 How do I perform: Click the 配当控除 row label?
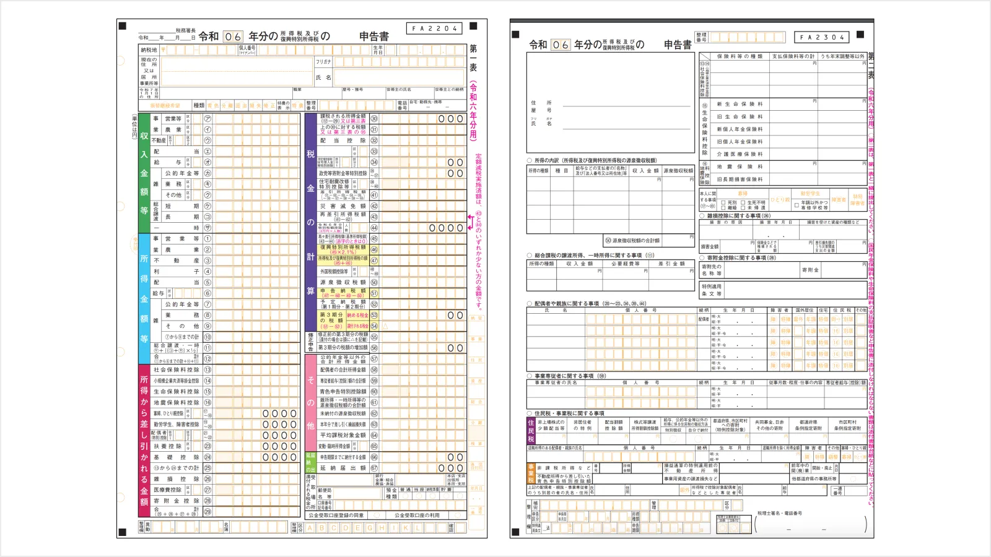coord(343,140)
